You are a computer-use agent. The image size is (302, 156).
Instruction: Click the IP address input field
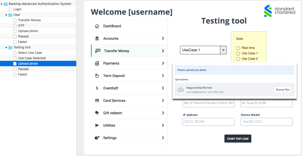click(208, 122)
